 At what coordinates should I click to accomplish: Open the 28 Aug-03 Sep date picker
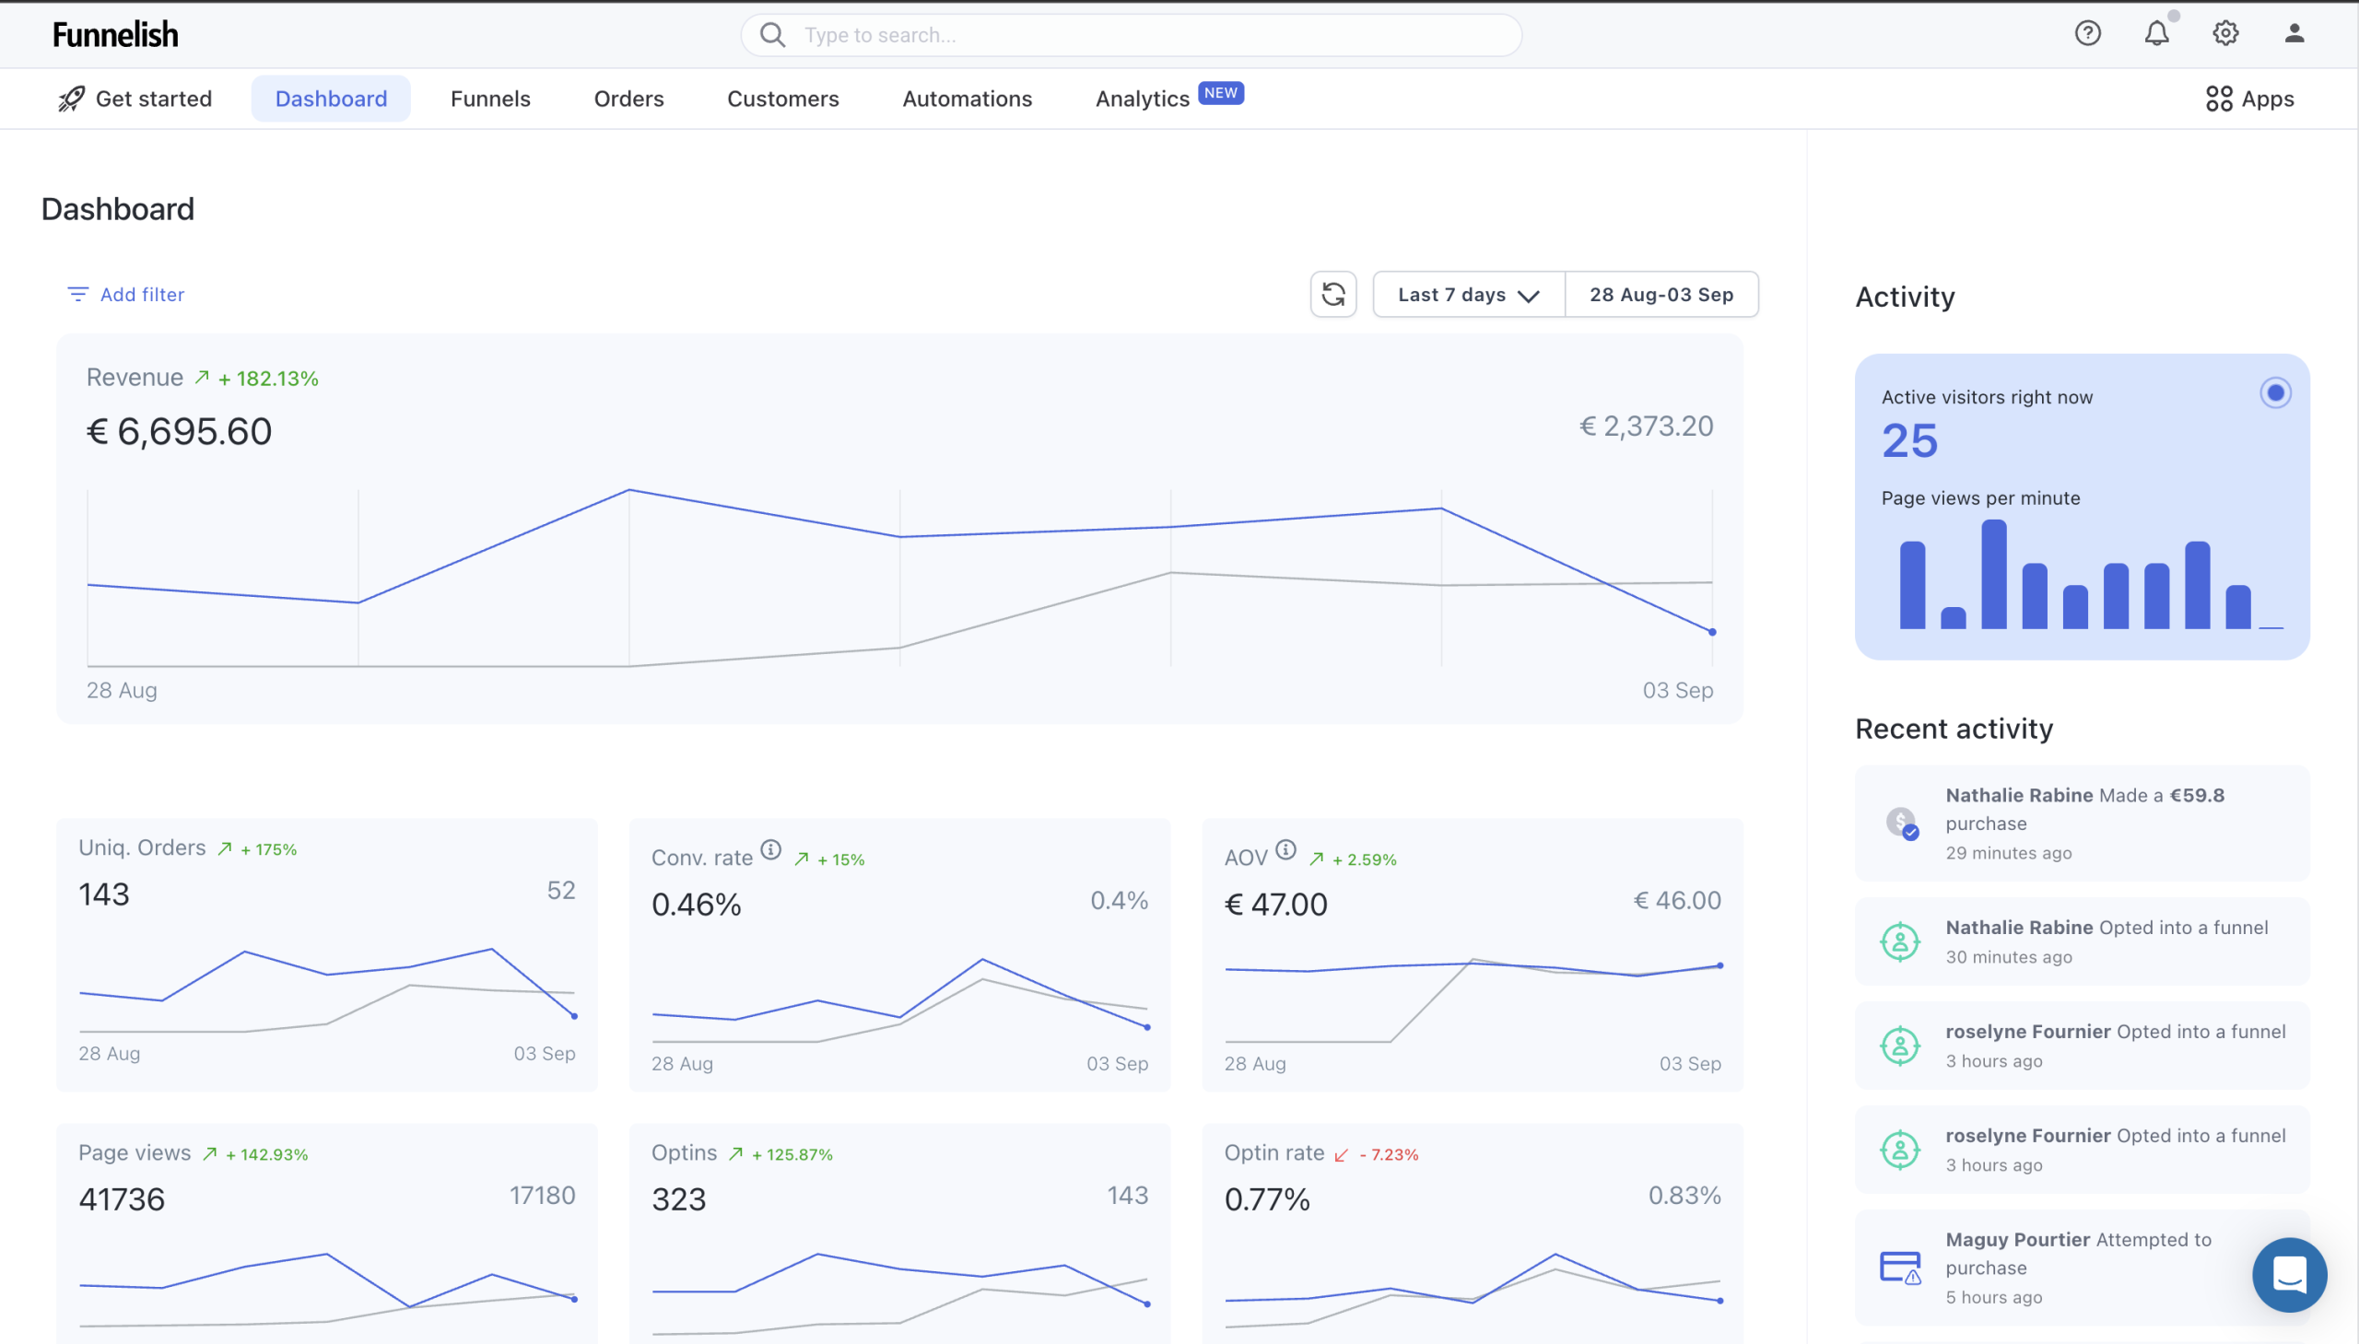pyautogui.click(x=1661, y=295)
